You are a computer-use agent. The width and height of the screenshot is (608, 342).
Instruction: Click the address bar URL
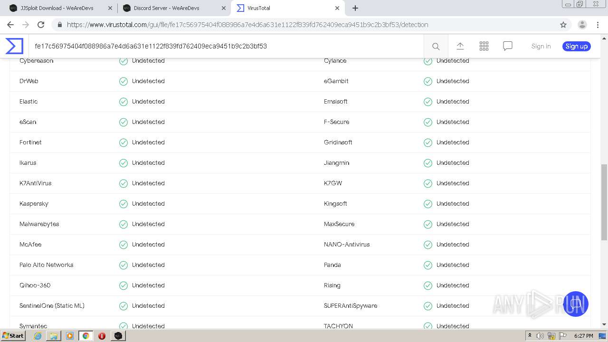pyautogui.click(x=247, y=25)
